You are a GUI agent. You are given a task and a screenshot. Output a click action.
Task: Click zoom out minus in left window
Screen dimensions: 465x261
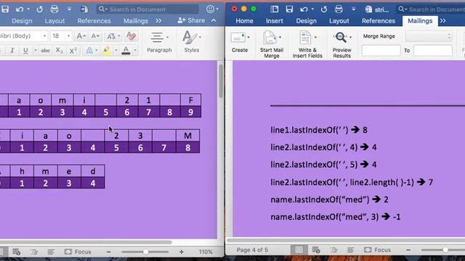click(x=108, y=252)
